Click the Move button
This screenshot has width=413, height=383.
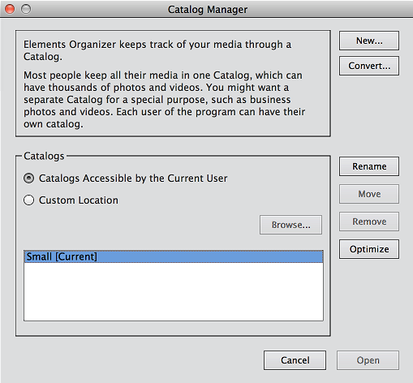click(369, 194)
